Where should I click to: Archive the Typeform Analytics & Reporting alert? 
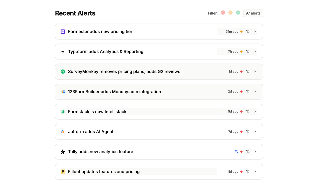[248, 51]
